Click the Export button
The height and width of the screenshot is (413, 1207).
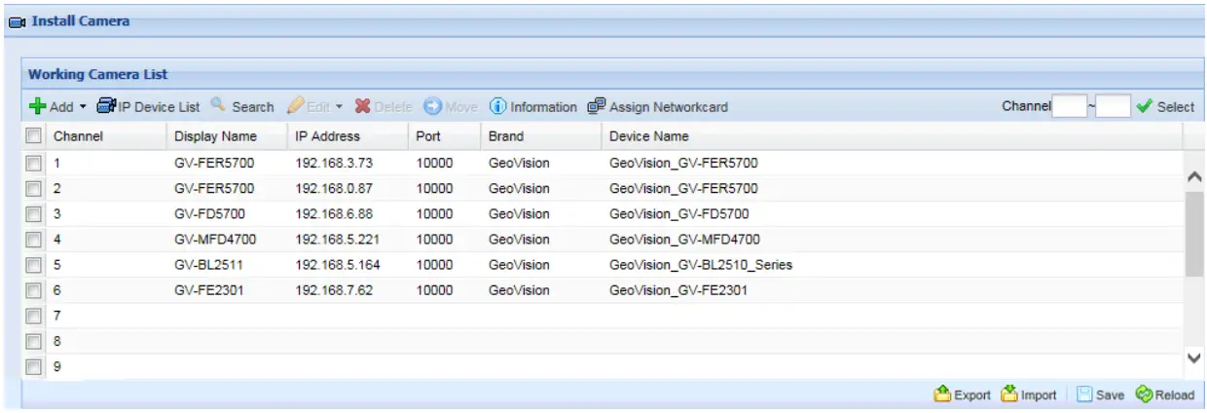(962, 394)
